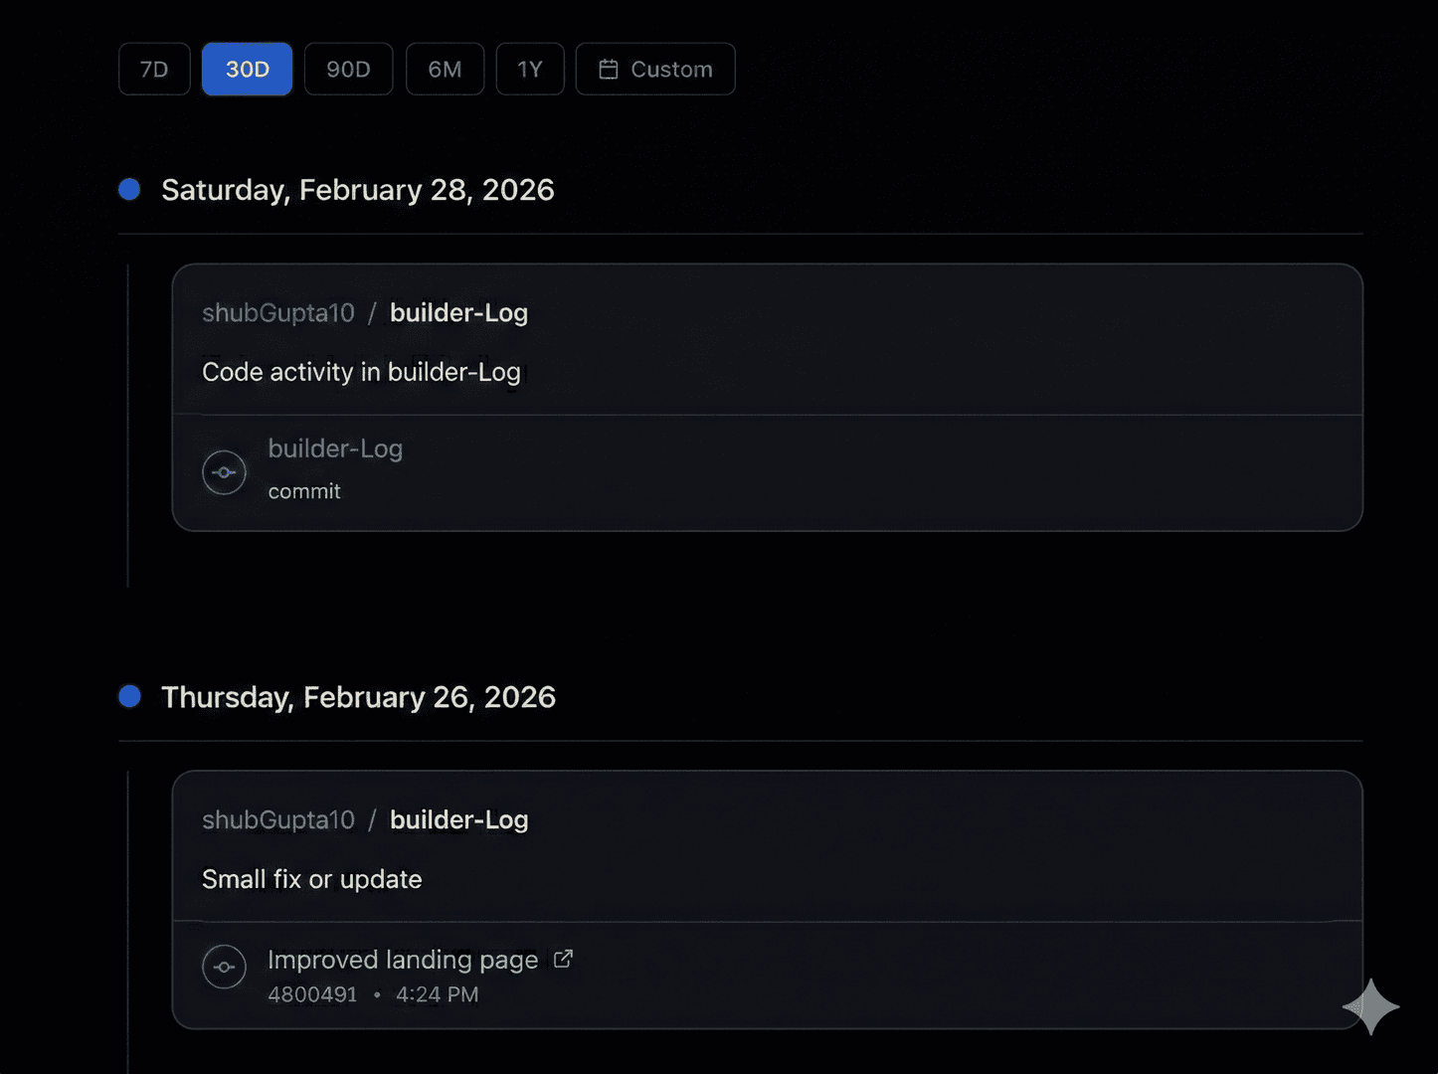Screen dimensions: 1438x1074
Task: Click the blue dot beside Saturday, February 28
Action: tap(129, 188)
